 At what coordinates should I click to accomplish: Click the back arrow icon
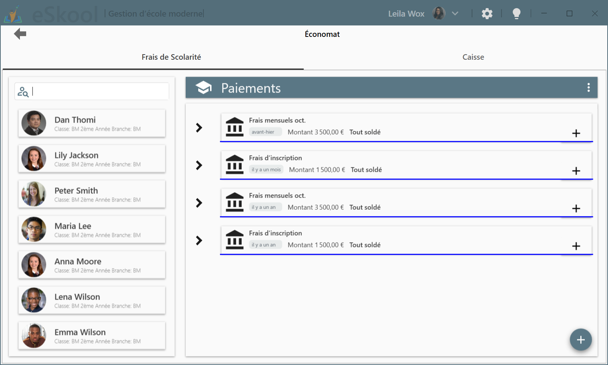(20, 34)
